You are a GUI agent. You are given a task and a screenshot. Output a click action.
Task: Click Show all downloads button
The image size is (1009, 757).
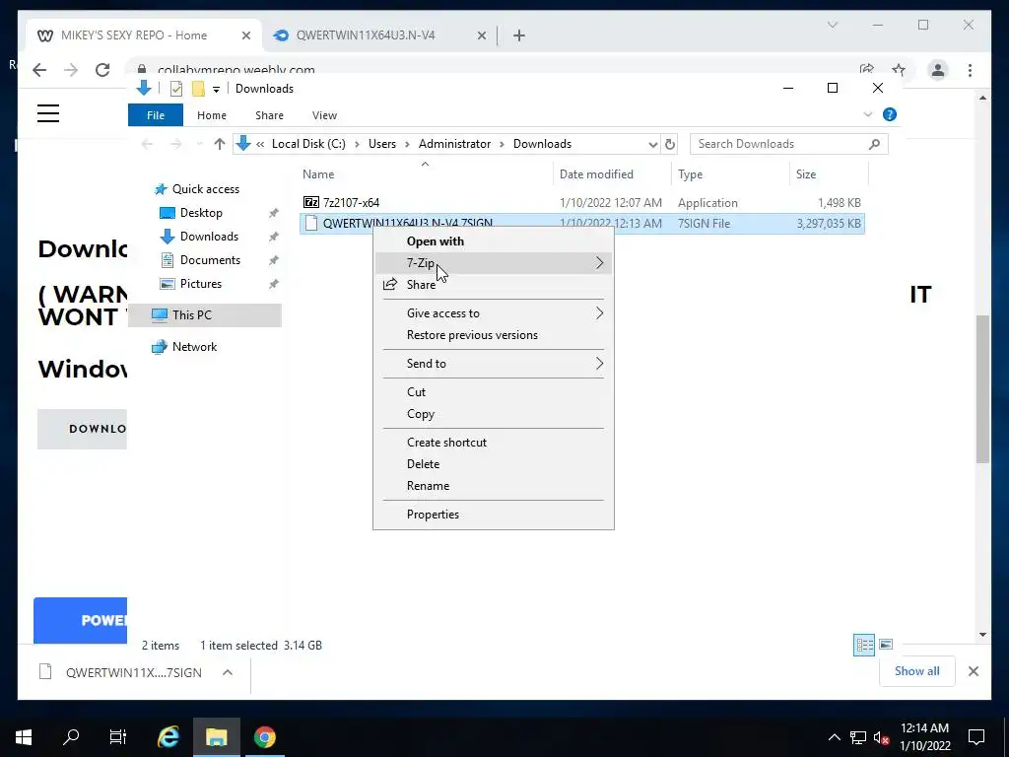click(x=916, y=671)
